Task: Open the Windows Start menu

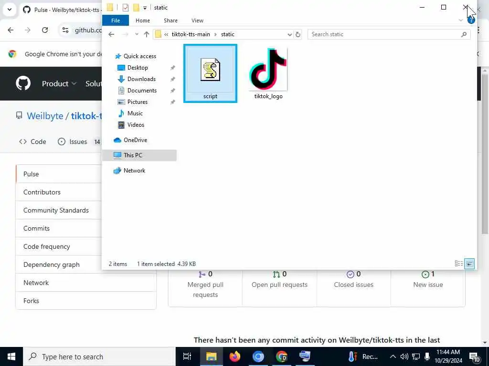Action: [x=11, y=356]
